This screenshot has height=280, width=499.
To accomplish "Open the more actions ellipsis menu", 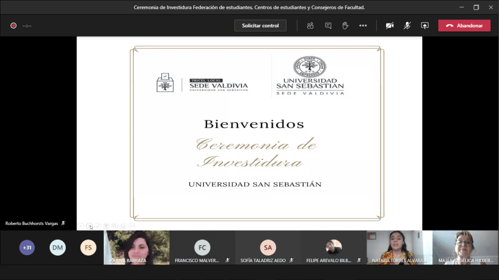I will point(363,26).
